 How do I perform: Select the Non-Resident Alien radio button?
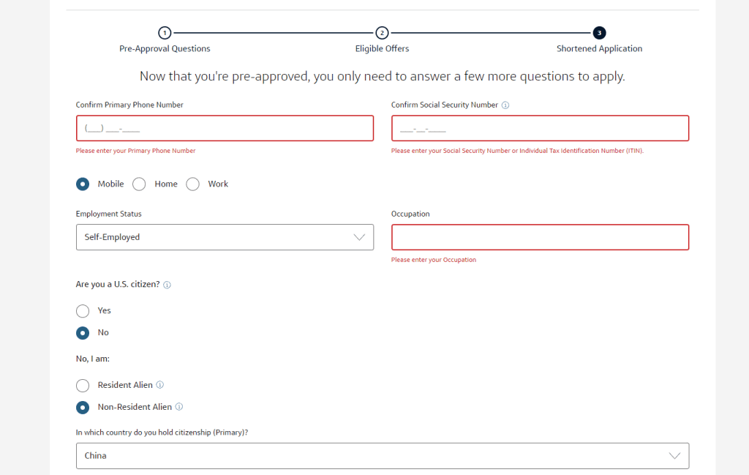[83, 407]
